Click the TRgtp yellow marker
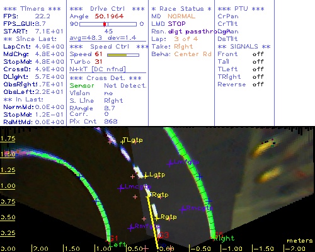This screenshot has width=315, height=252. tap(148, 197)
